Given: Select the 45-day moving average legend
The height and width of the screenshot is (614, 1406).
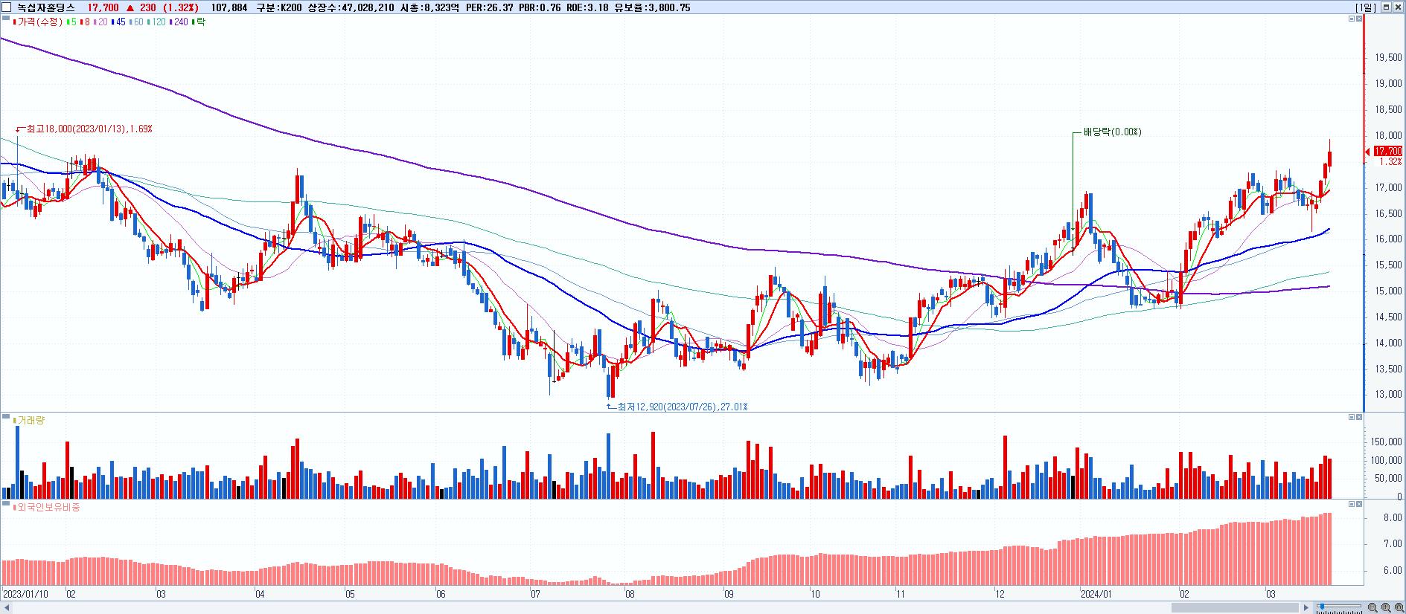Looking at the screenshot, I should (120, 22).
